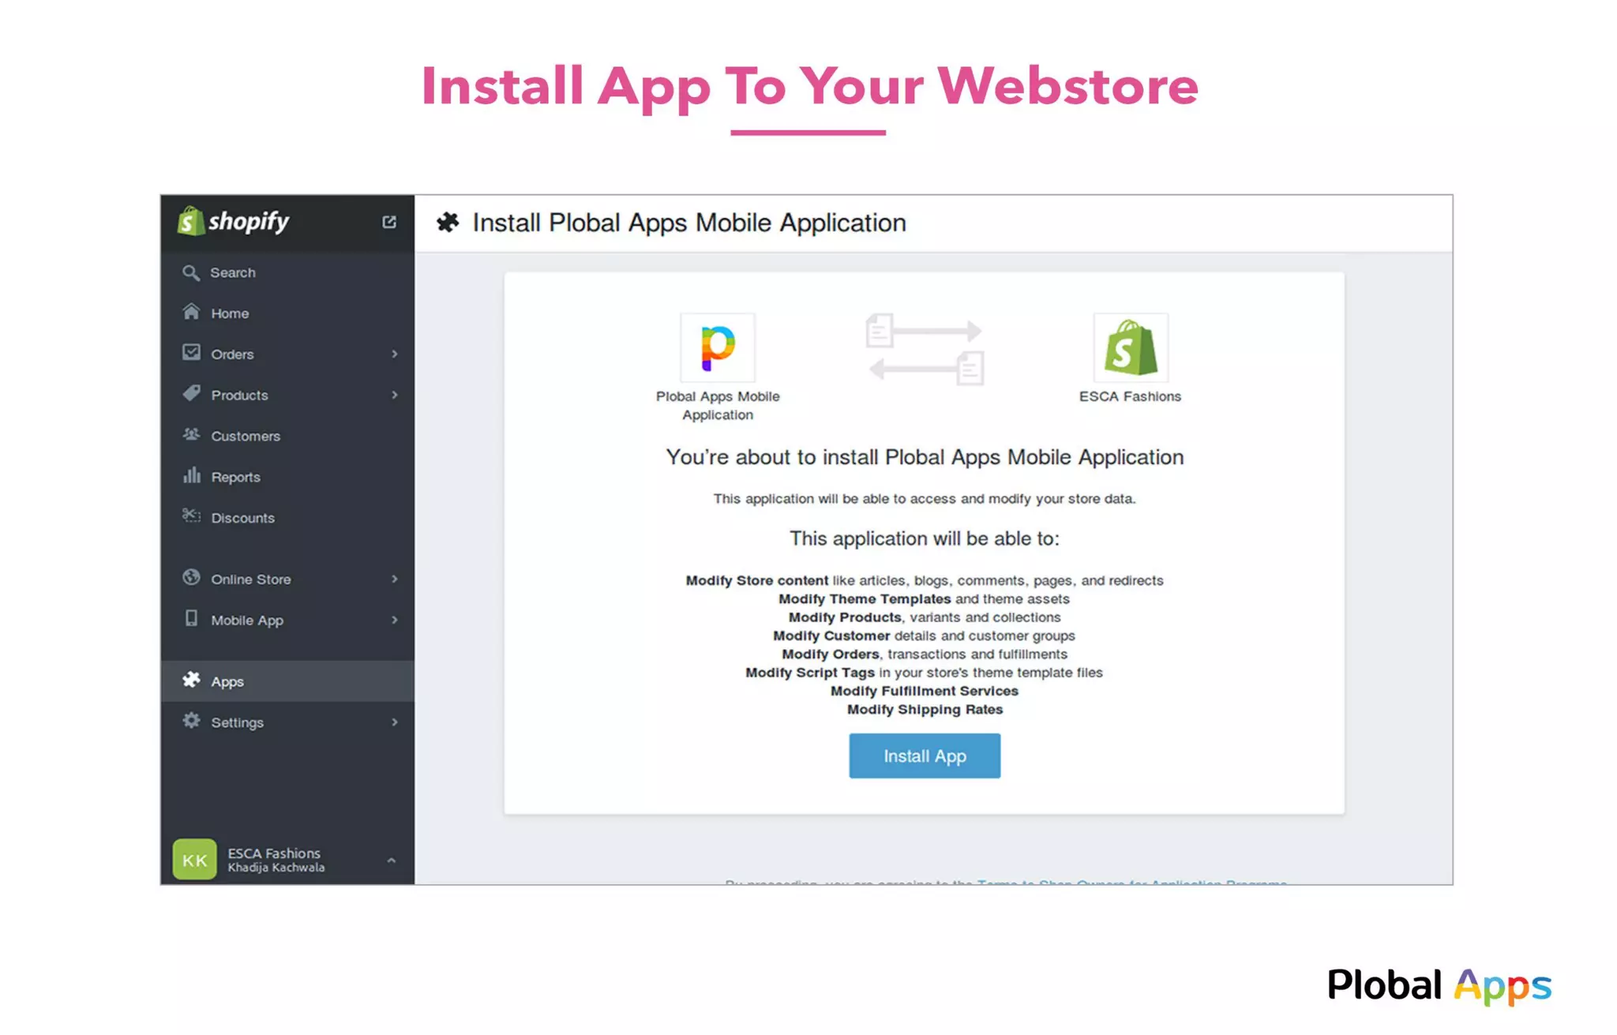The width and height of the screenshot is (1617, 1035).
Task: Click the Plobal Apps colorful P icon
Action: (717, 347)
